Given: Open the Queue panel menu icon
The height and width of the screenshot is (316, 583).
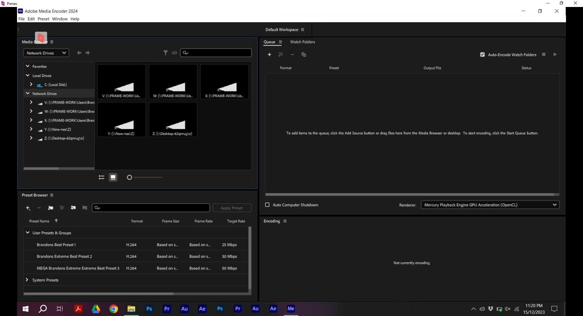Looking at the screenshot, I should [280, 42].
